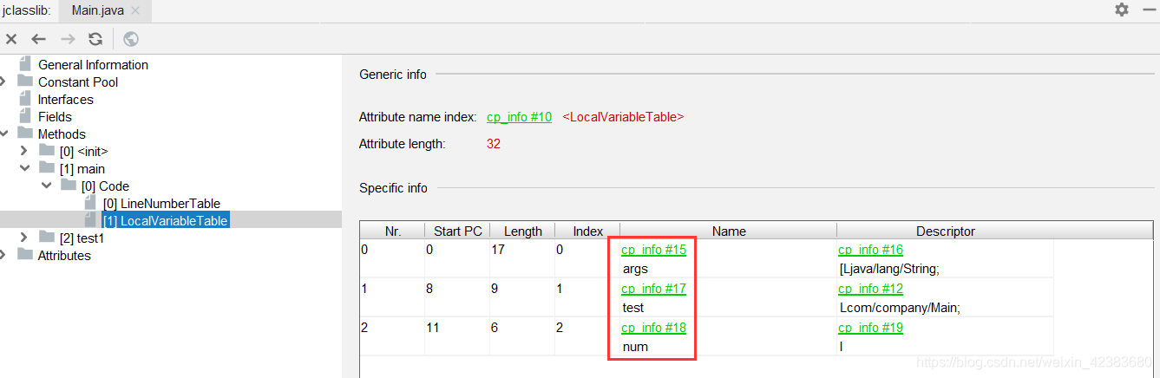Follow cp_info #17 name link
This screenshot has width=1160, height=378.
[653, 289]
